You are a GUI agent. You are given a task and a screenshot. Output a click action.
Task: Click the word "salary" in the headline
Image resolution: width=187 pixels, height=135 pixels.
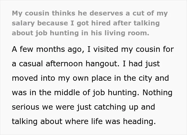[x=23, y=23]
